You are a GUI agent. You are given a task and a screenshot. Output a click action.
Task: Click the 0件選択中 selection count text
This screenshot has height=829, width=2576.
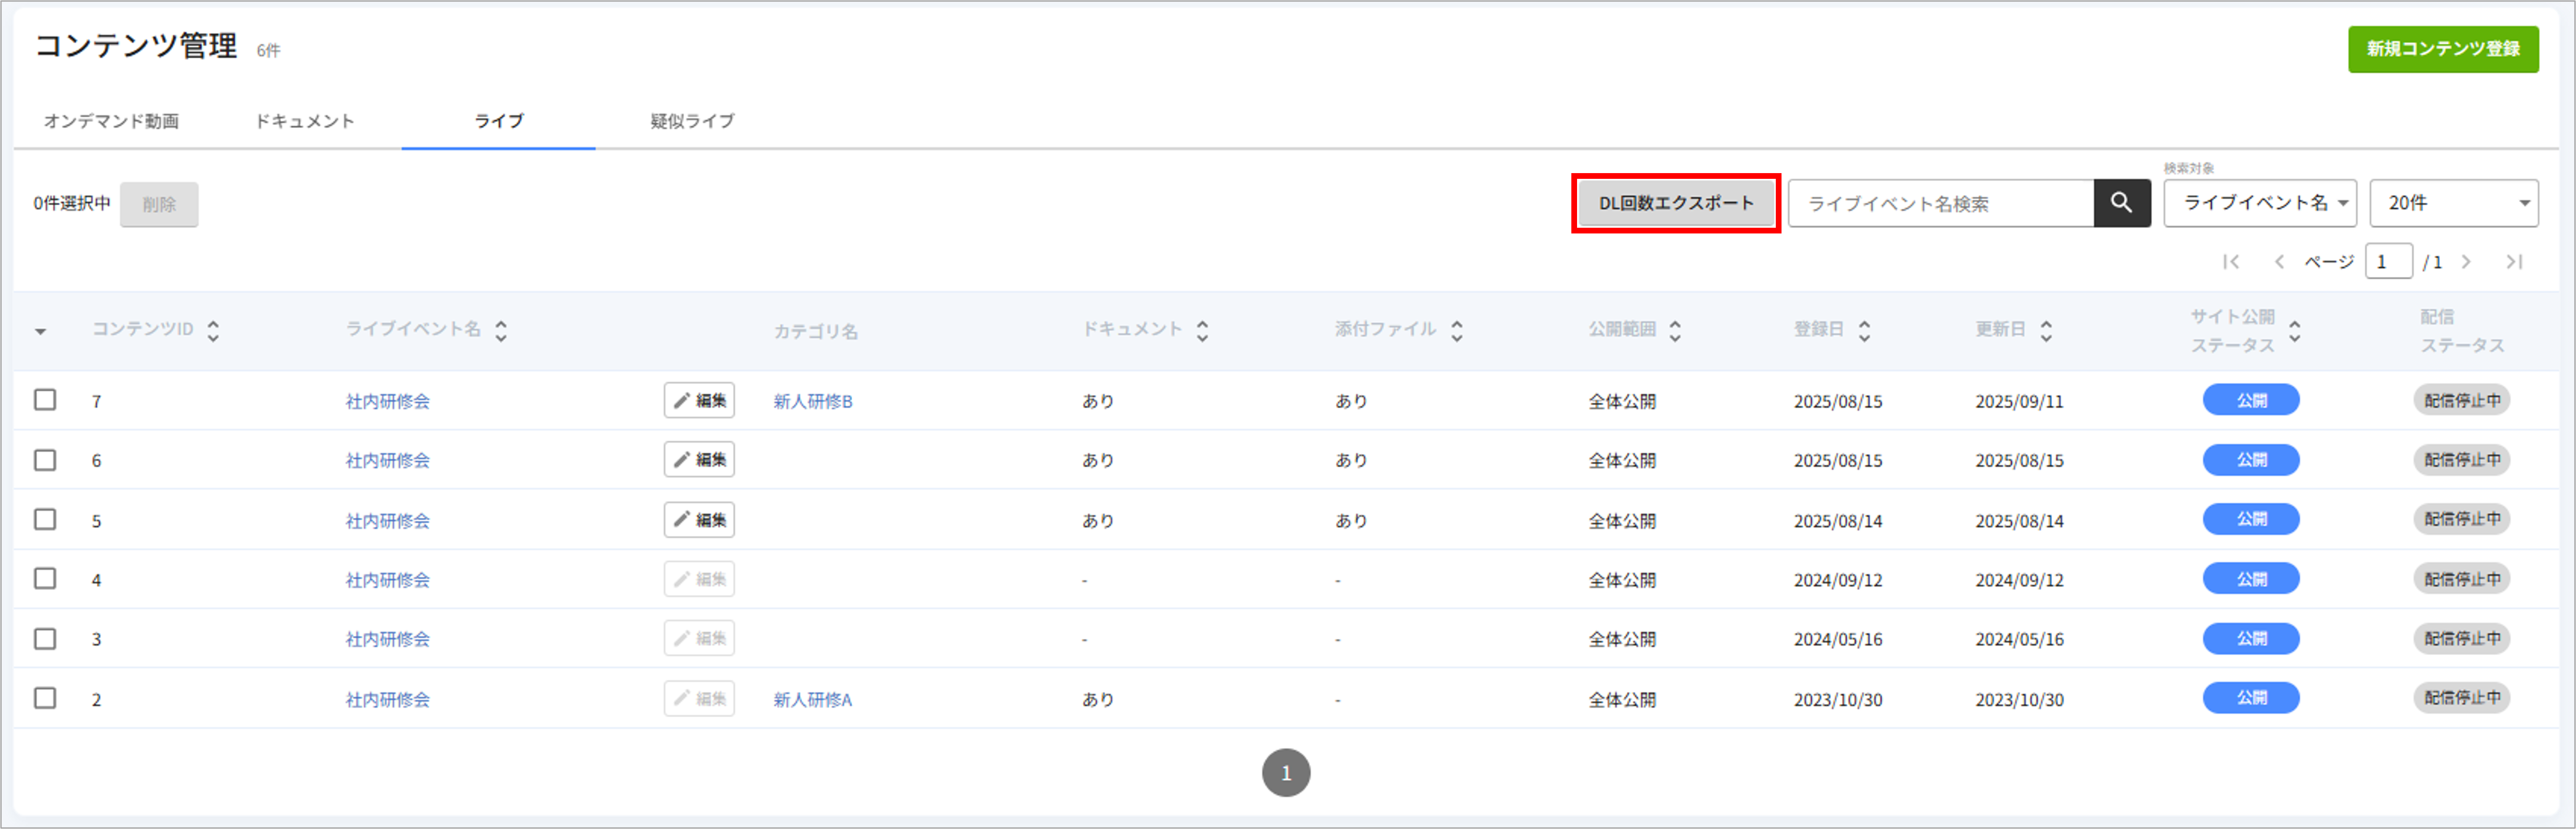coord(72,204)
